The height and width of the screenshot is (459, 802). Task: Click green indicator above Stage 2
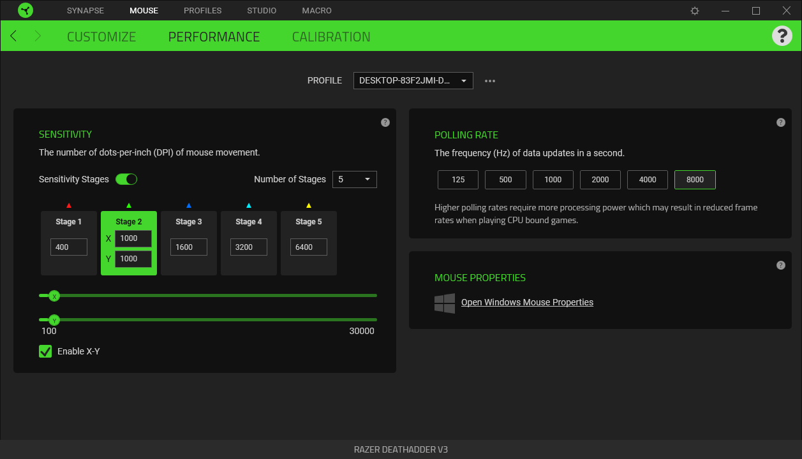[129, 206]
